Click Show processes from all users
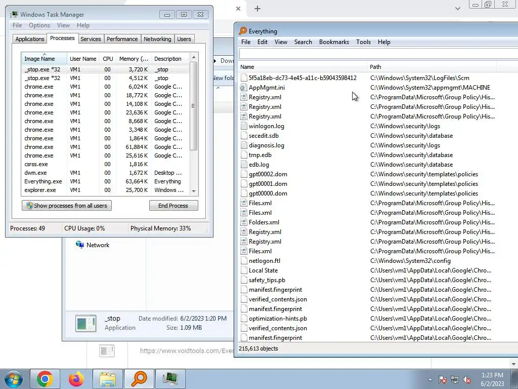 (x=67, y=206)
